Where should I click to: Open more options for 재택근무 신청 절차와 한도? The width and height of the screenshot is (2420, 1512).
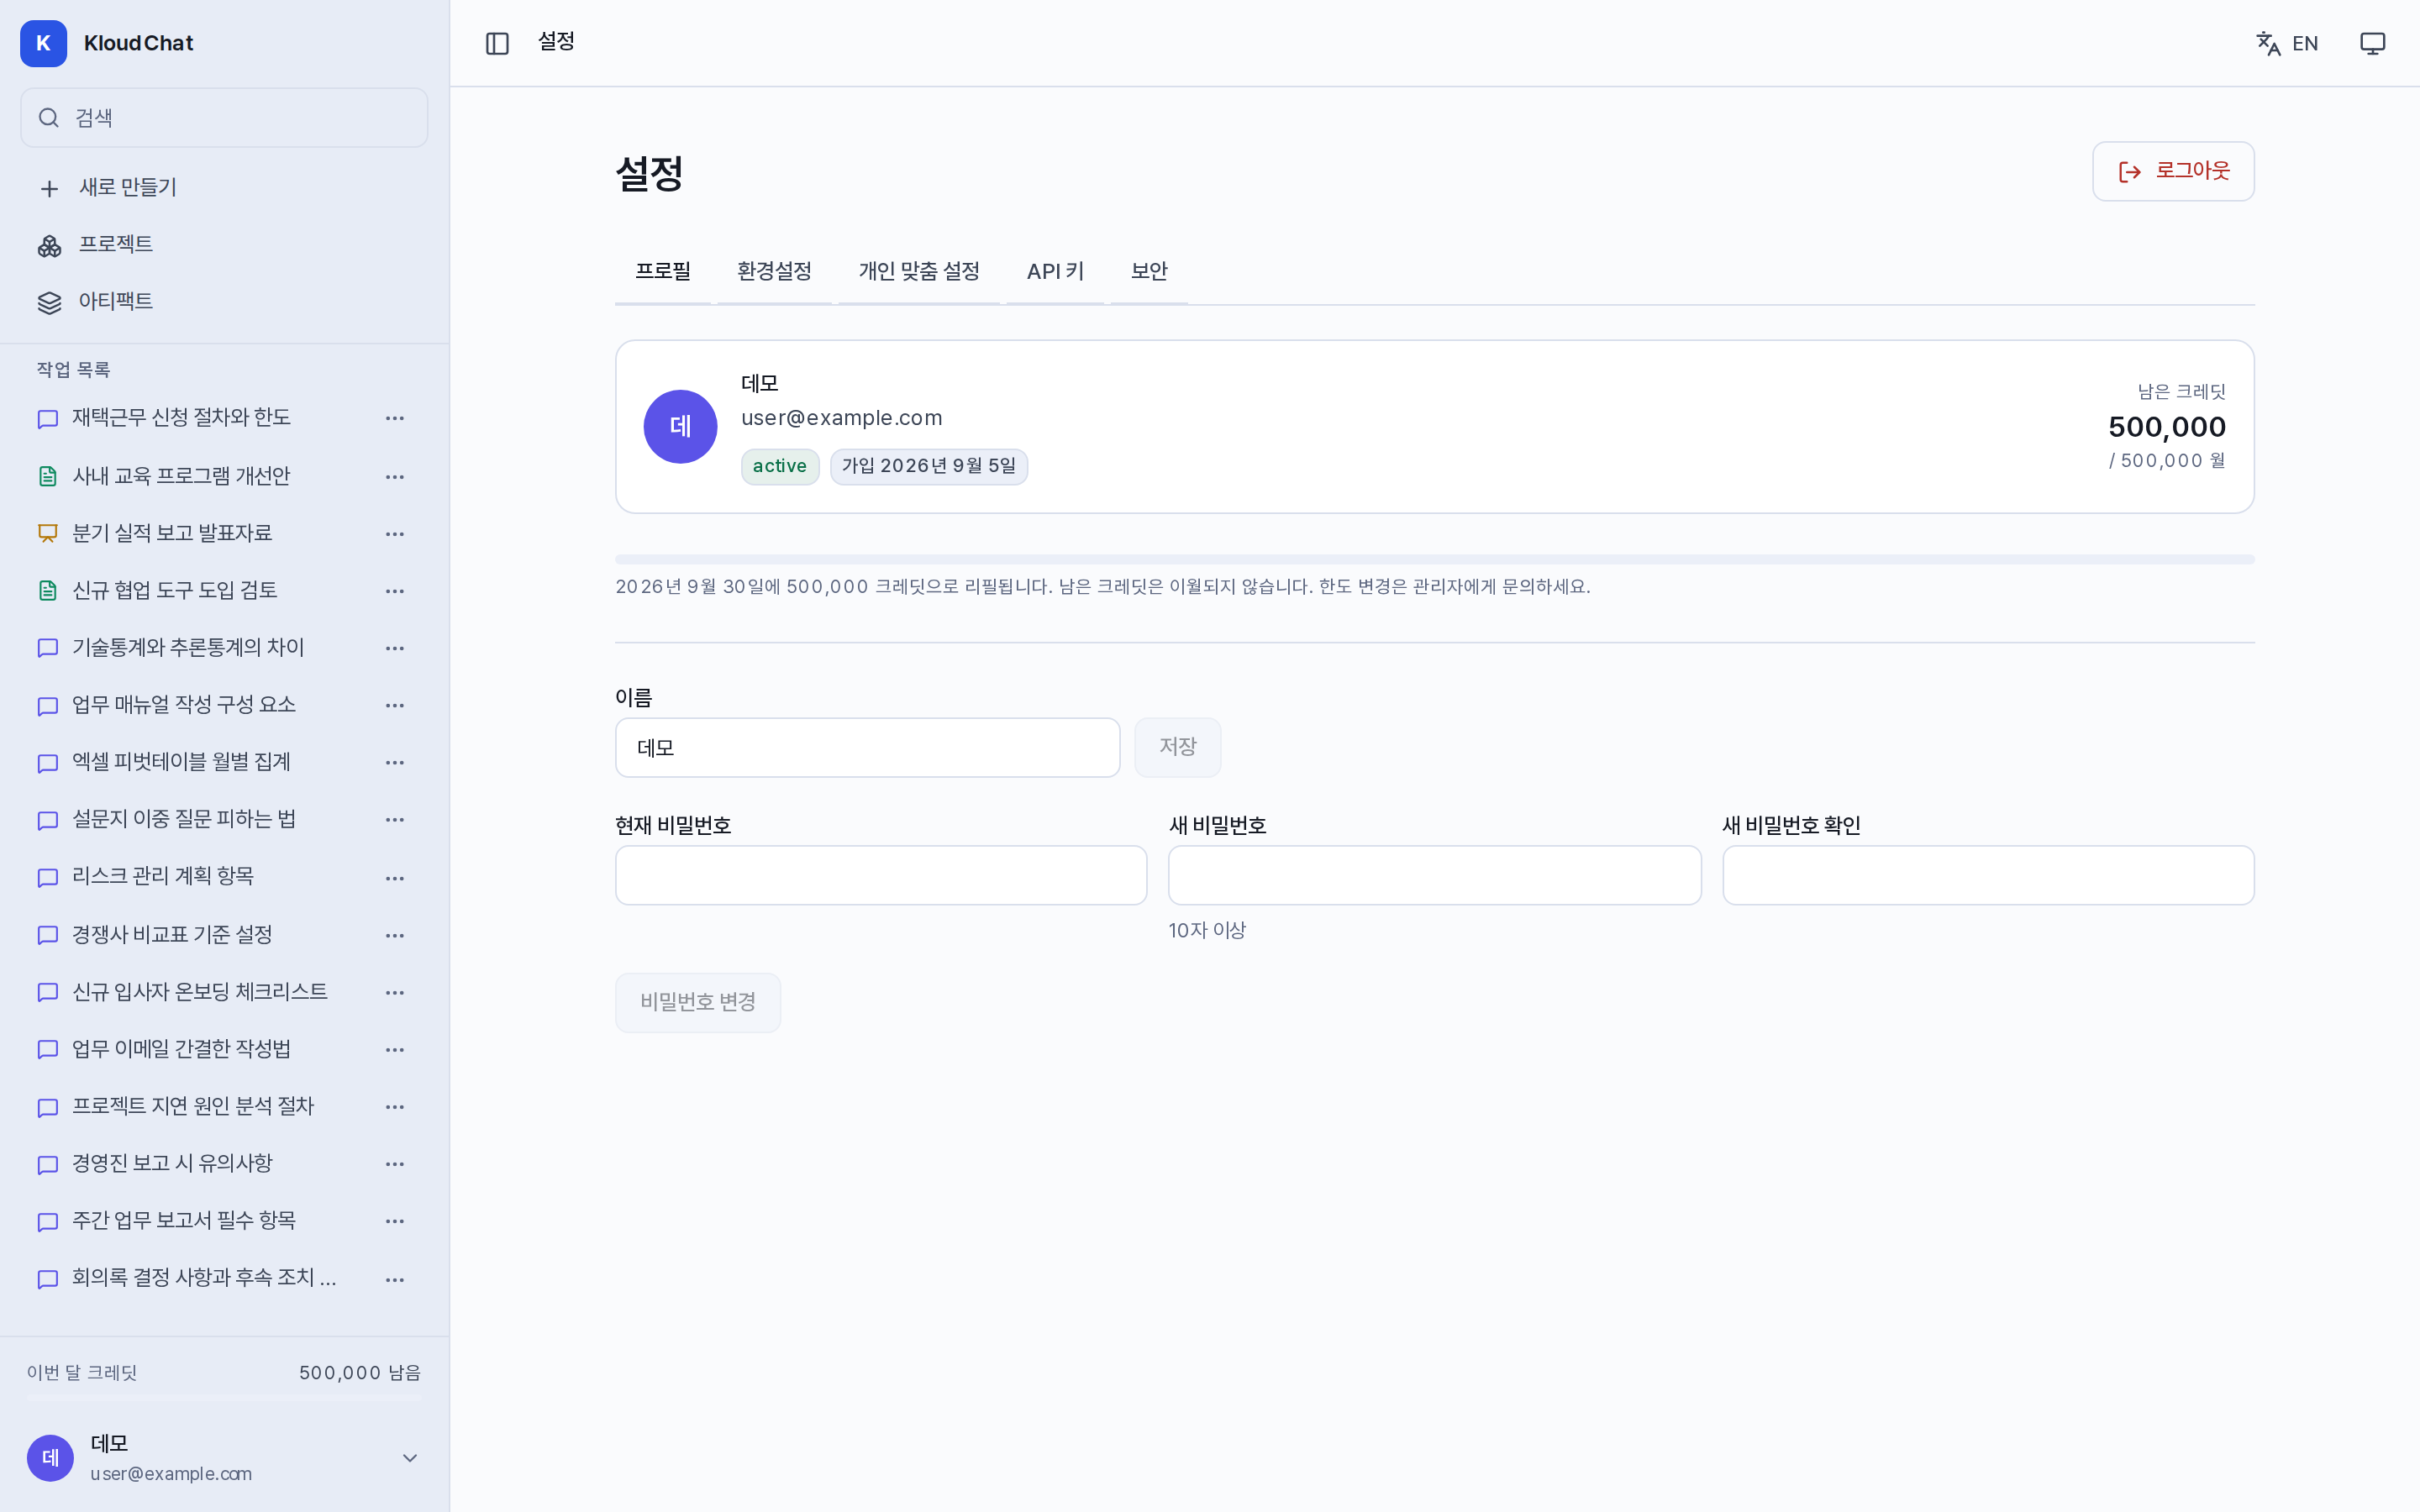(395, 418)
